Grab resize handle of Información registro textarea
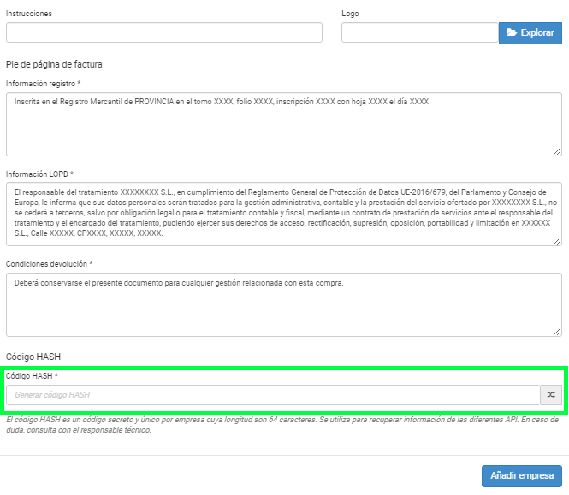Image resolution: width=569 pixels, height=495 pixels. pyautogui.click(x=557, y=151)
